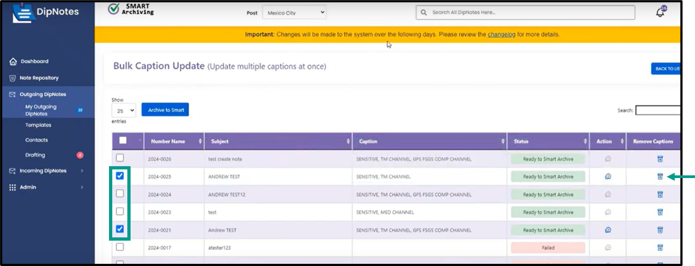Uncheck the box for note 2024-0021

coord(120,229)
